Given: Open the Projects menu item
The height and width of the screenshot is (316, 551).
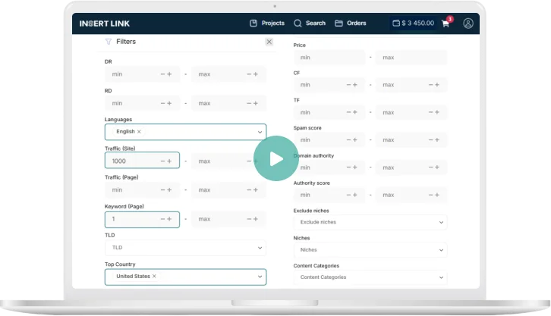Looking at the screenshot, I should (266, 23).
